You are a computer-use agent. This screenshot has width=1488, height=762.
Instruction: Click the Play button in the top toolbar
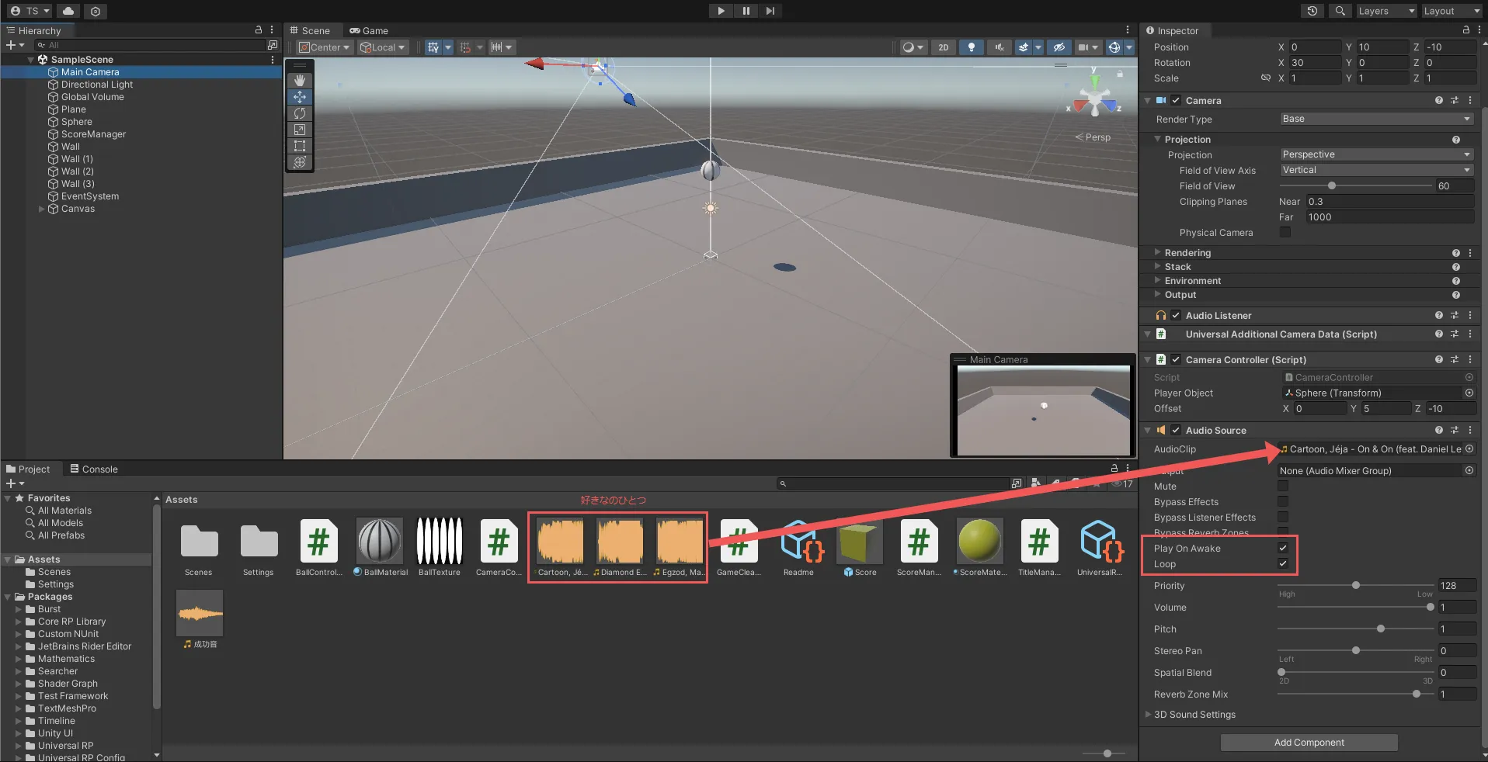point(721,11)
